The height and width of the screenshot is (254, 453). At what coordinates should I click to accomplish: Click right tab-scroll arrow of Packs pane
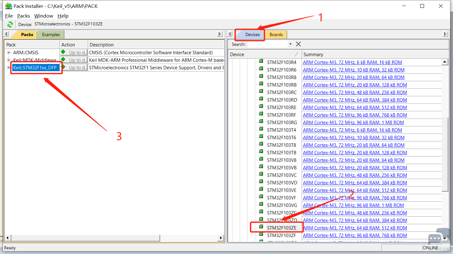220,34
